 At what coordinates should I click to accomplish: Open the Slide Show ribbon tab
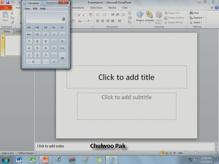pyautogui.click(x=96, y=8)
